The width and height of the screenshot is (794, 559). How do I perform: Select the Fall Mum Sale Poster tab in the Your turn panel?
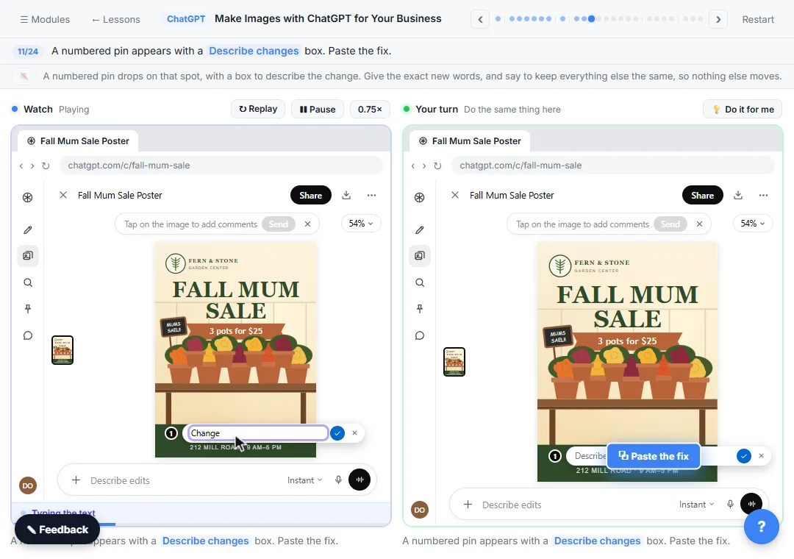click(470, 141)
